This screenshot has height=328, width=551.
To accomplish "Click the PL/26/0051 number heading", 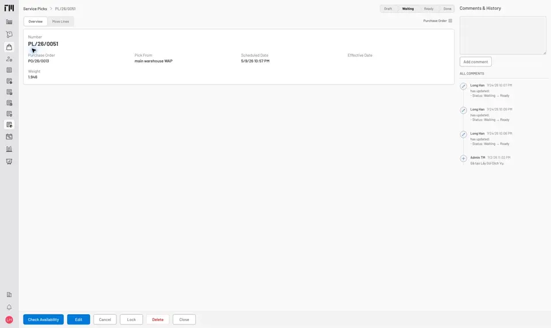I will click(x=43, y=44).
